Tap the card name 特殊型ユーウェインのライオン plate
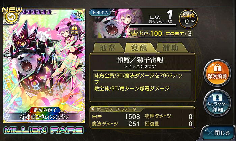The width and height of the screenshot is (236, 141). pos(44,117)
